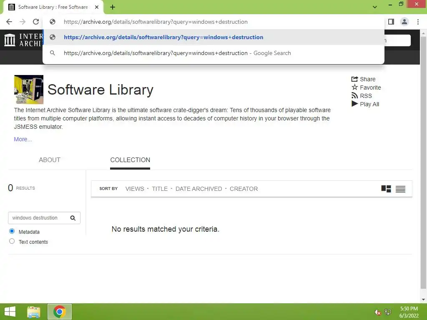
Task: Select the Text contents radio button
Action: point(12,241)
